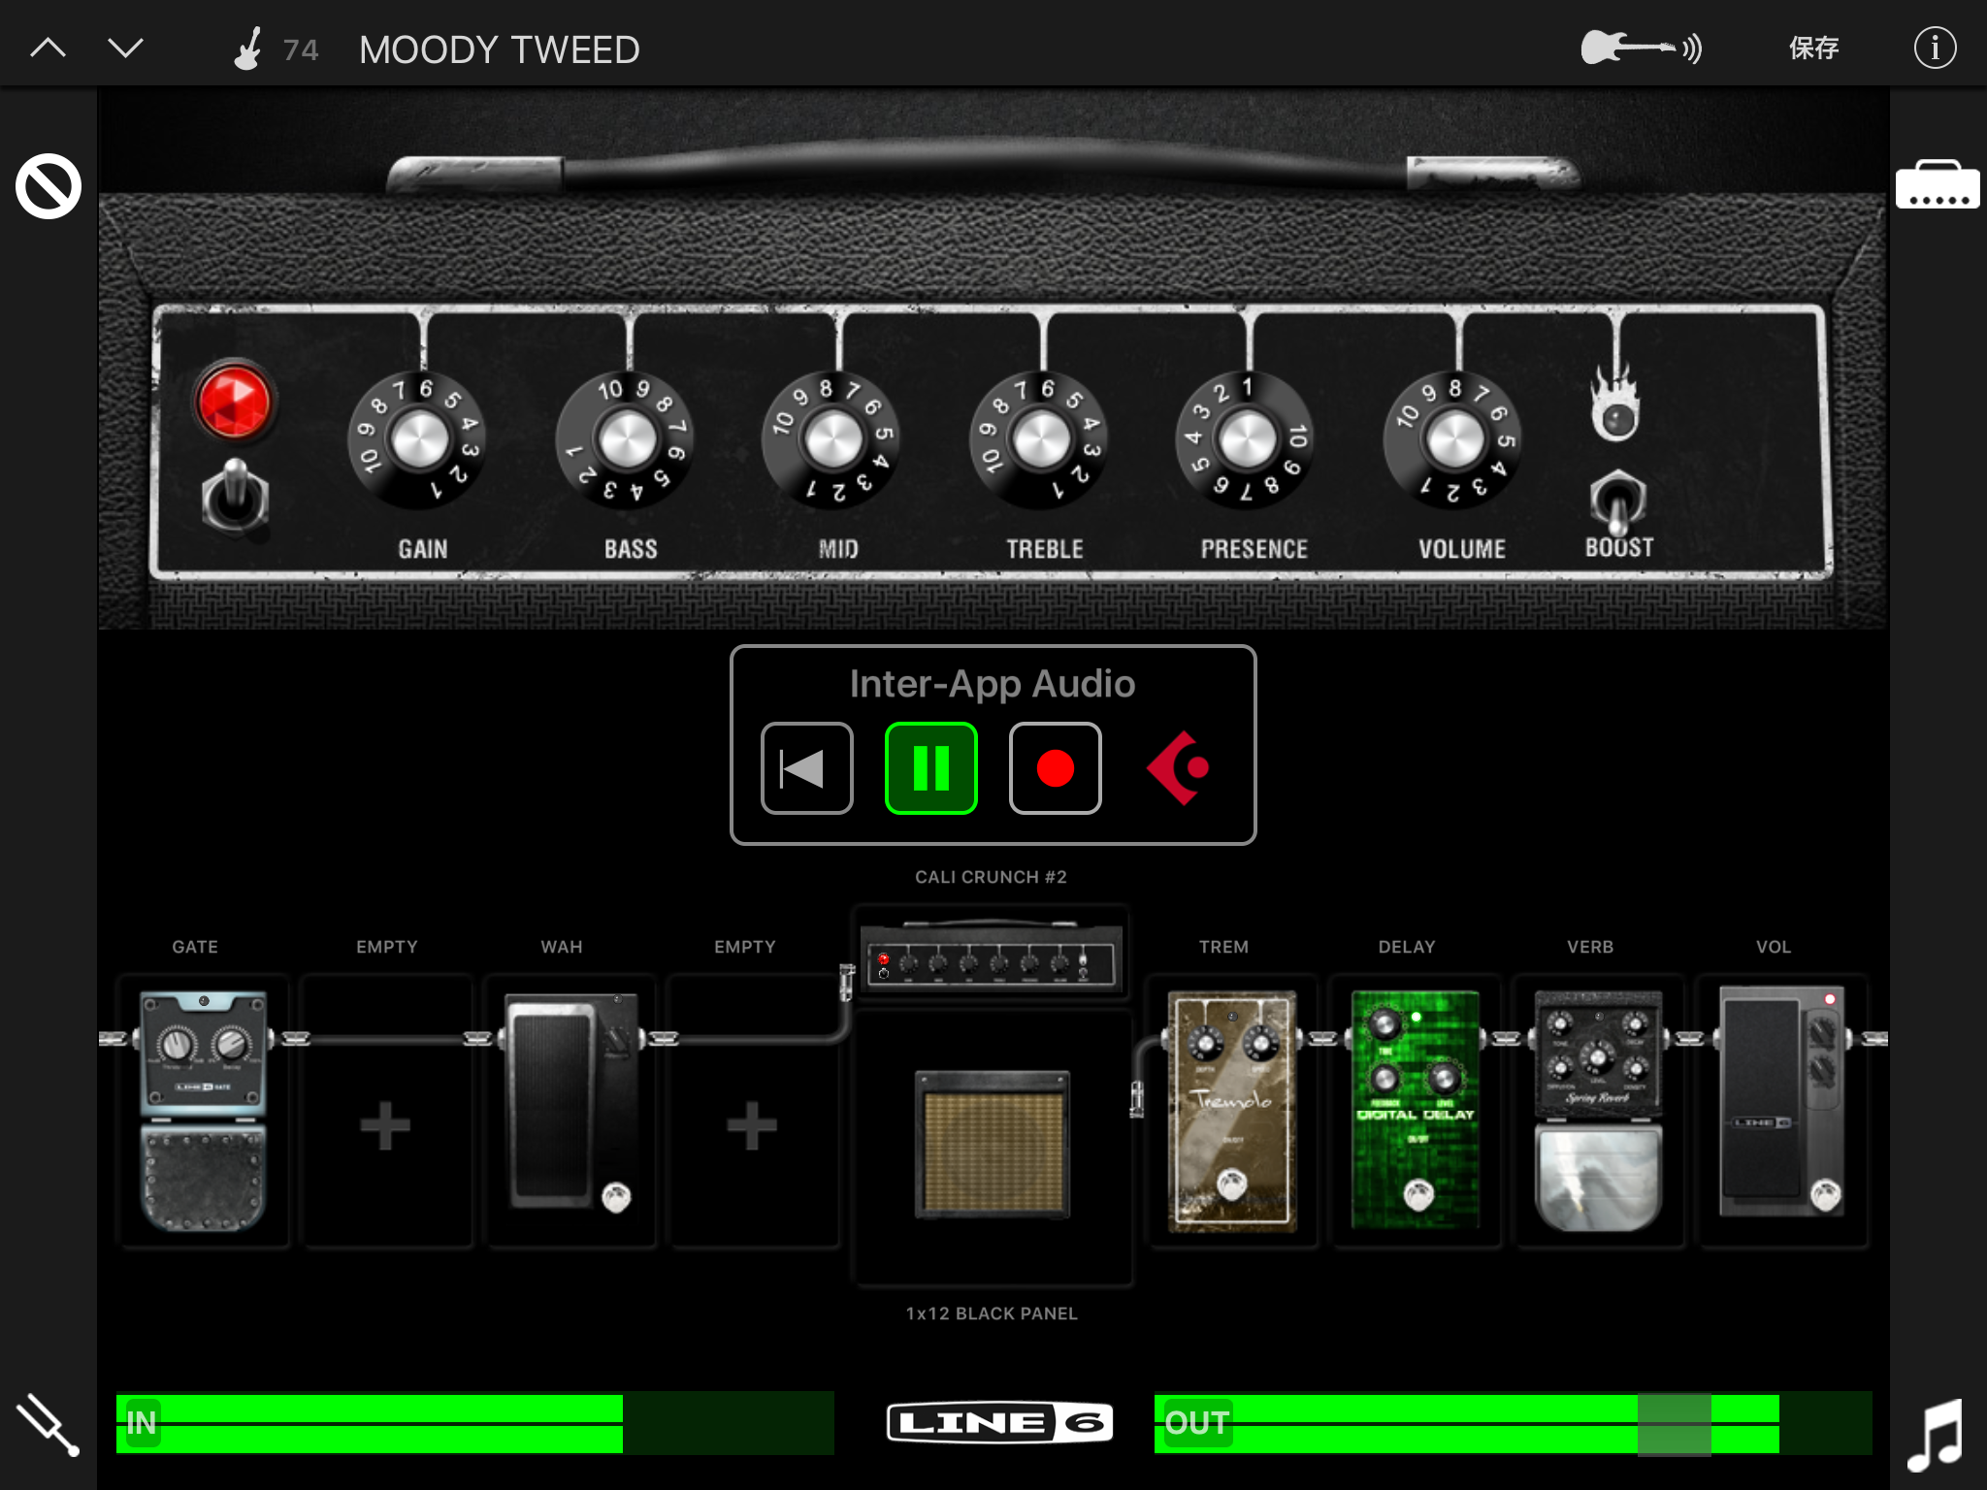Open the tuner fork icon
Screen dimensions: 1987x1490
[48, 1425]
